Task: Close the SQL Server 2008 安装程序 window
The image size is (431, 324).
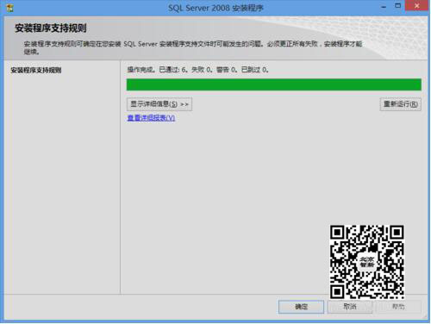Action: 416,6
